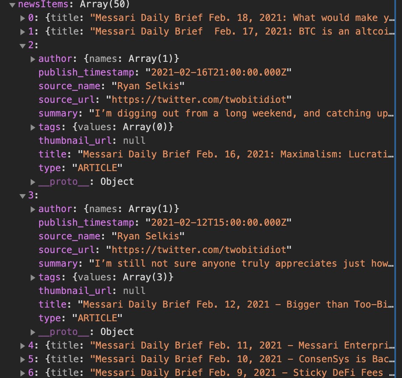
Task: Click source_url value under item 3
Action: click(x=199, y=250)
